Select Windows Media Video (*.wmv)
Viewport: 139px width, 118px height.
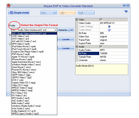[x=34, y=64]
